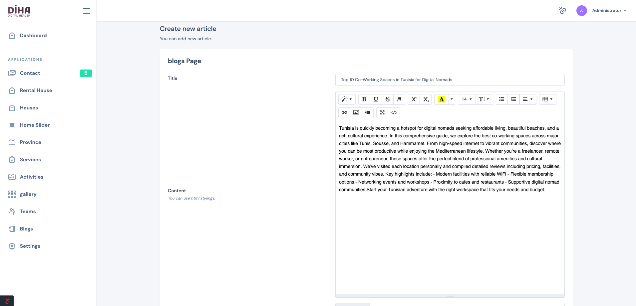Viewport: 636px width, 306px height.
Task: Open the line height dropdown
Action: (x=484, y=99)
